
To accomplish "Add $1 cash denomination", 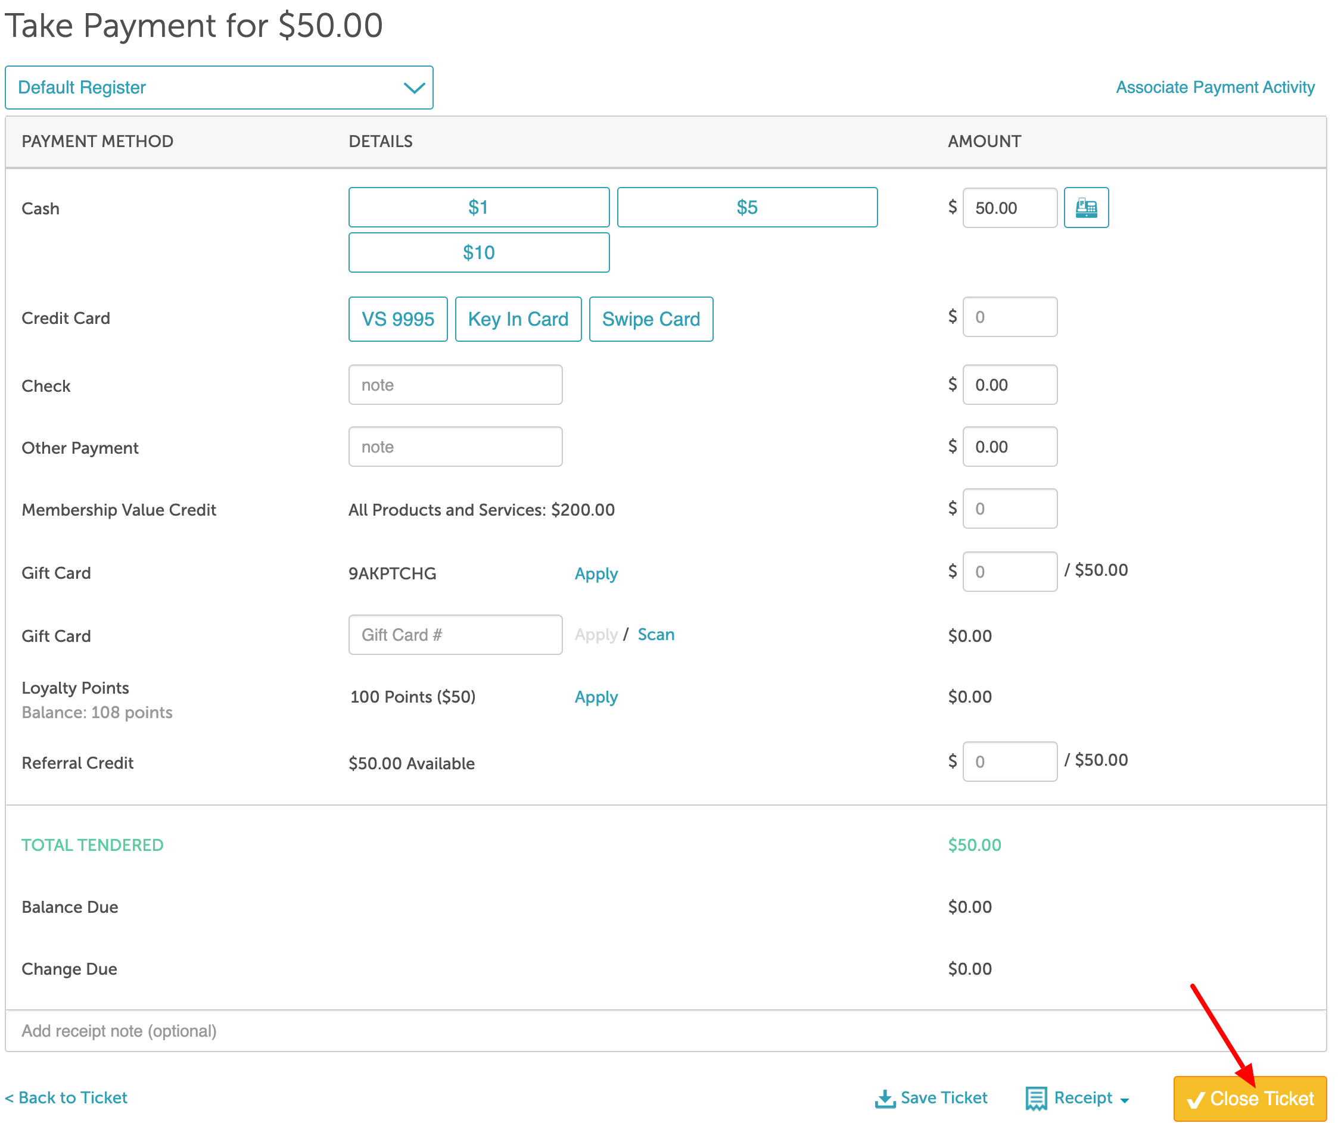I will click(x=478, y=207).
